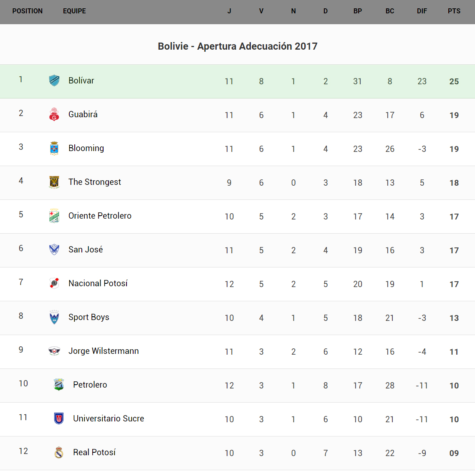Sort table by PTS column header

[x=454, y=11]
